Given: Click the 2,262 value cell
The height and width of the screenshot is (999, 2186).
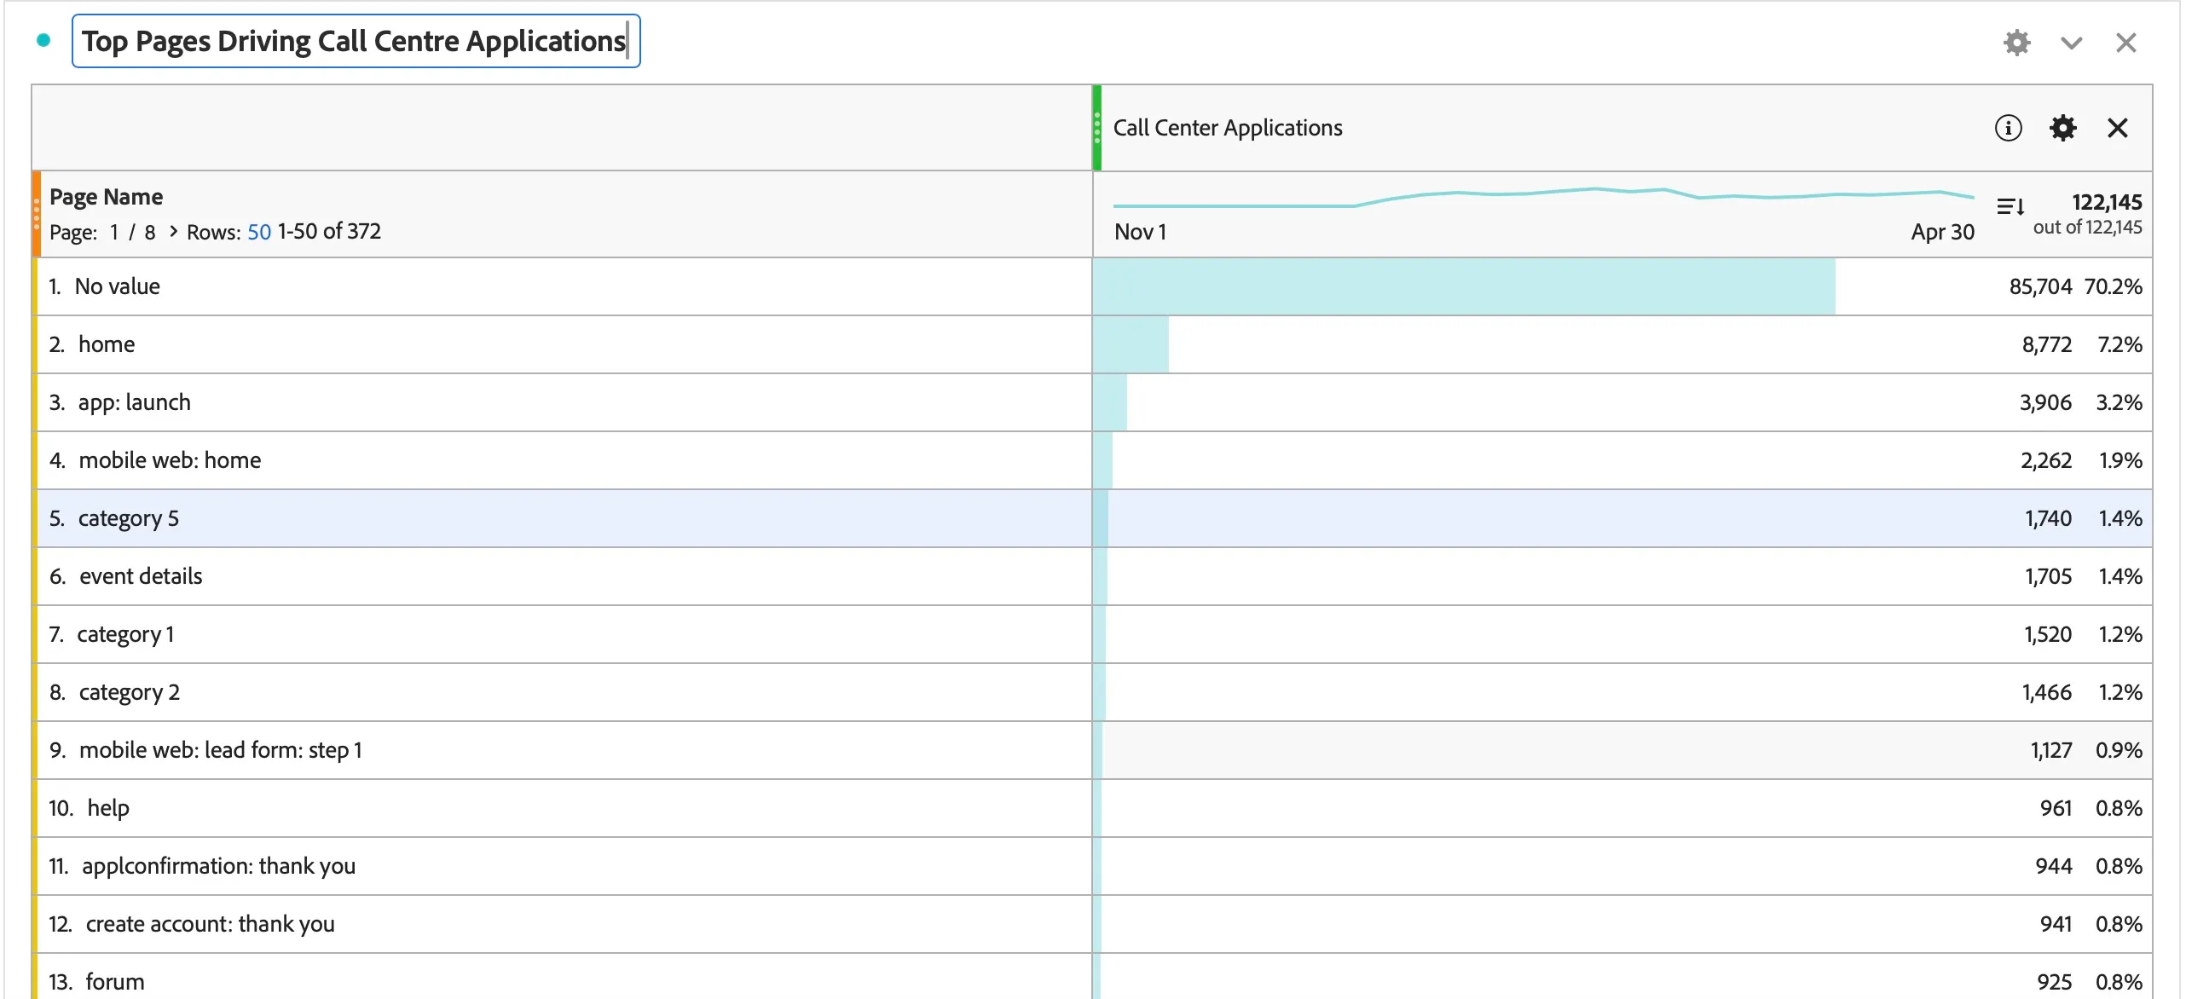Looking at the screenshot, I should click(x=2045, y=460).
